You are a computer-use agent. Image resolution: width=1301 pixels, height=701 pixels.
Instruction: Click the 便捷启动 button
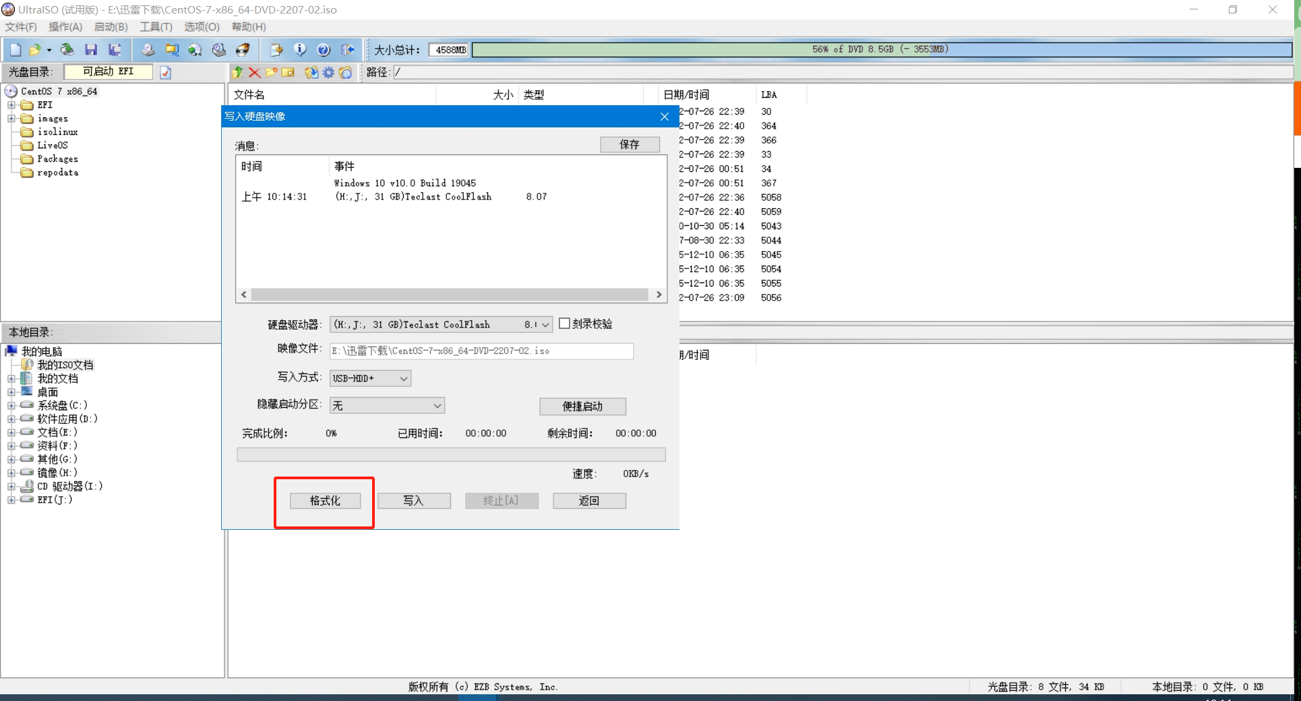pyautogui.click(x=582, y=406)
